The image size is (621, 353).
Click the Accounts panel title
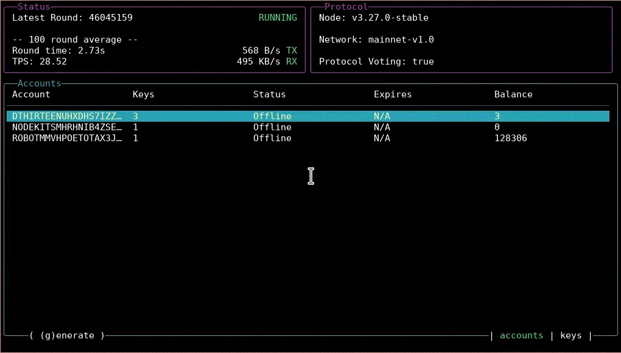pos(39,83)
